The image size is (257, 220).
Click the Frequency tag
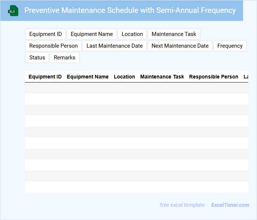point(230,46)
